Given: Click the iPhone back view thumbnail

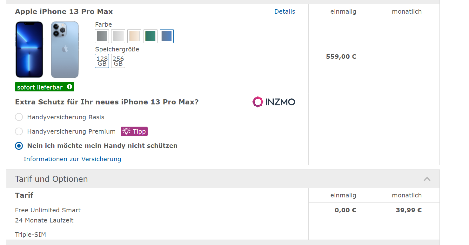Looking at the screenshot, I should pyautogui.click(x=65, y=50).
